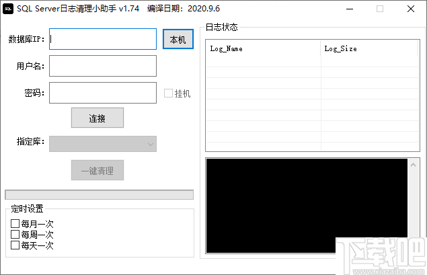Click the 一键清理 button
Screen dimensions: 427x275
click(98, 170)
